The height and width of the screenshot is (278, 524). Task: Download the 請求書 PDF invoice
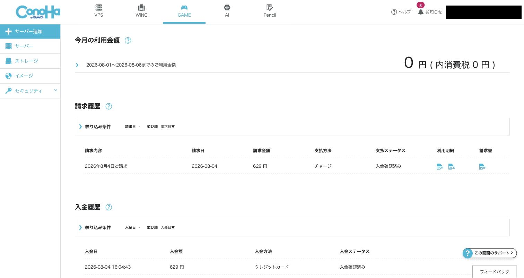pyautogui.click(x=482, y=167)
